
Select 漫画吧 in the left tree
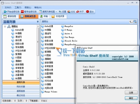click(x=18, y=61)
